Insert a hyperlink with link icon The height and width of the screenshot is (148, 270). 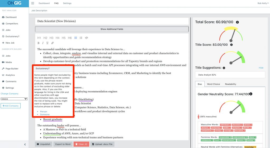point(52,43)
